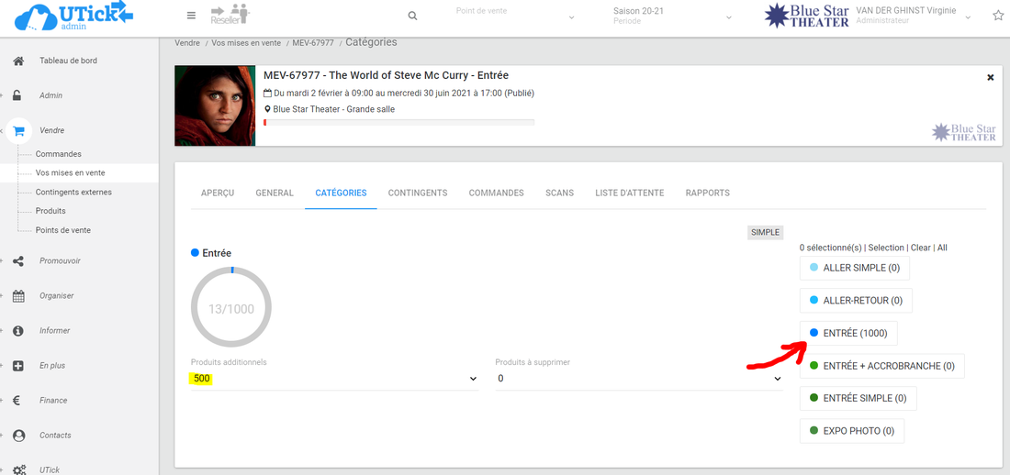Click the Vendre shopping cart icon

coord(18,131)
